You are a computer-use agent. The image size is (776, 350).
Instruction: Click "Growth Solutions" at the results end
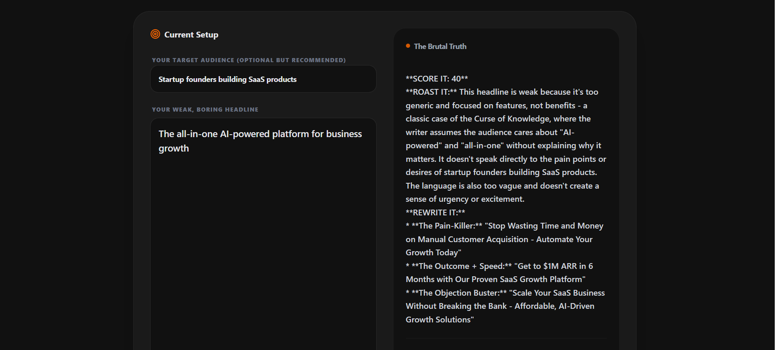pos(438,320)
